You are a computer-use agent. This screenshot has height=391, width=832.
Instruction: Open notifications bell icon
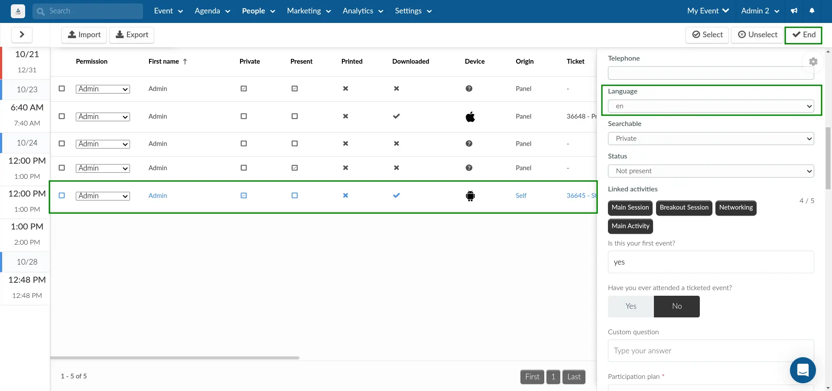tap(812, 11)
